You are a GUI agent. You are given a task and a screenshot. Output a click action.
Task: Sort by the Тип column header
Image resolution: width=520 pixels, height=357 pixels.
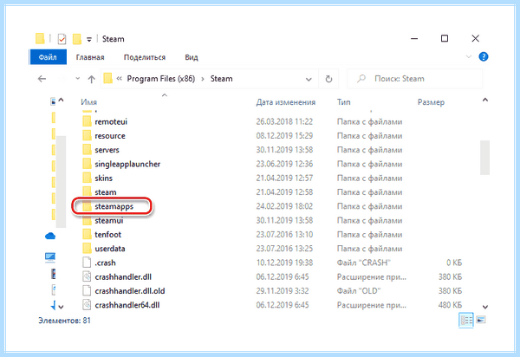click(343, 102)
